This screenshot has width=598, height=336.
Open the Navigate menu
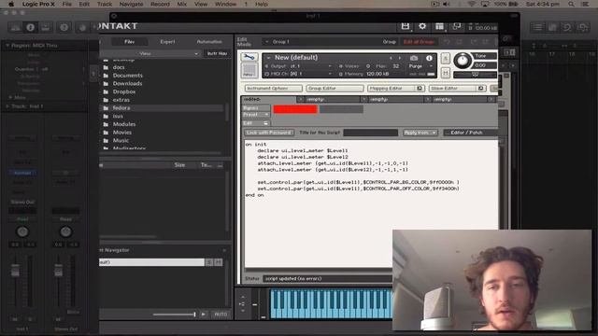(x=131, y=4)
